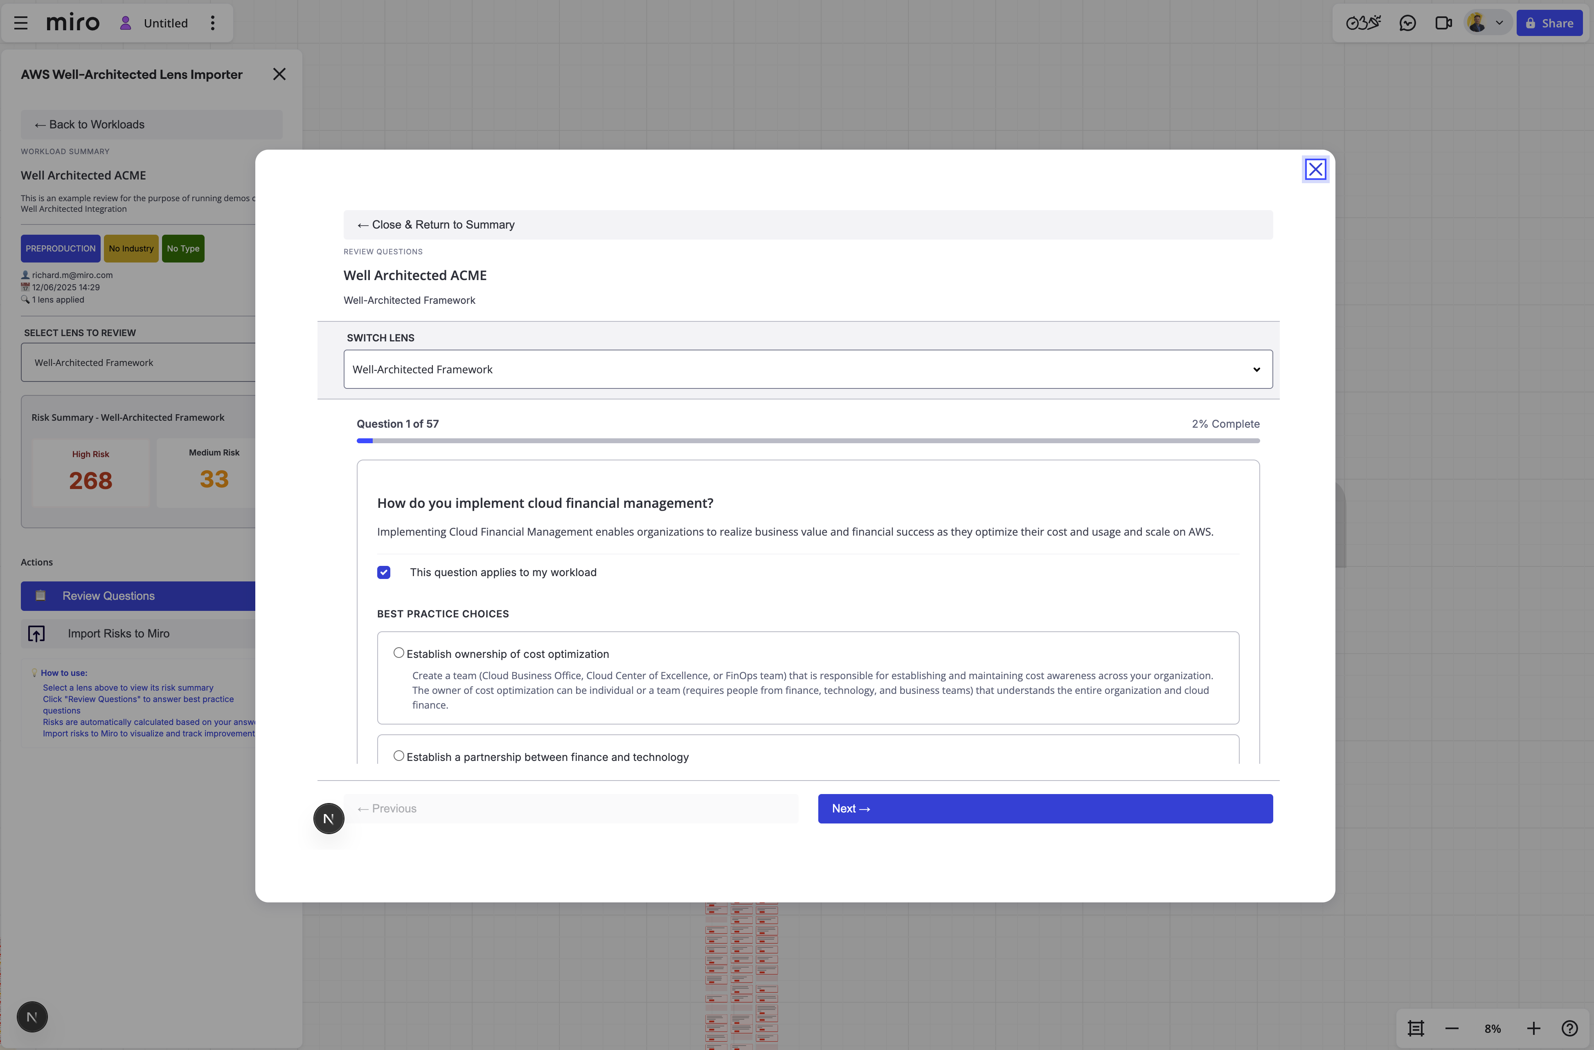1594x1050 pixels.
Task: Zoom in using the plus icon
Action: pyautogui.click(x=1533, y=1028)
